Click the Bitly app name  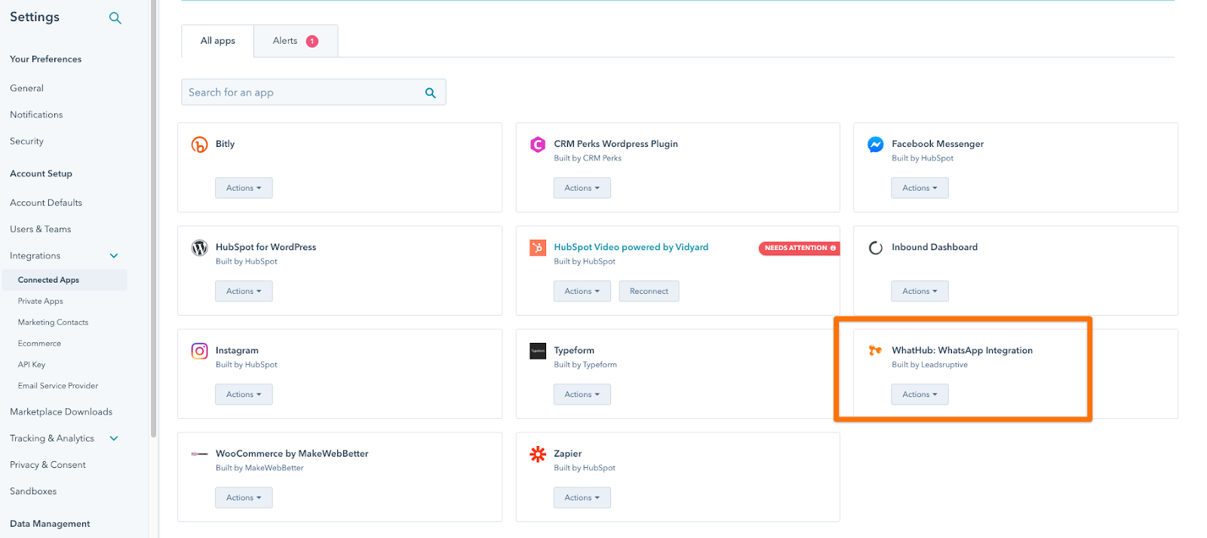[x=226, y=144]
